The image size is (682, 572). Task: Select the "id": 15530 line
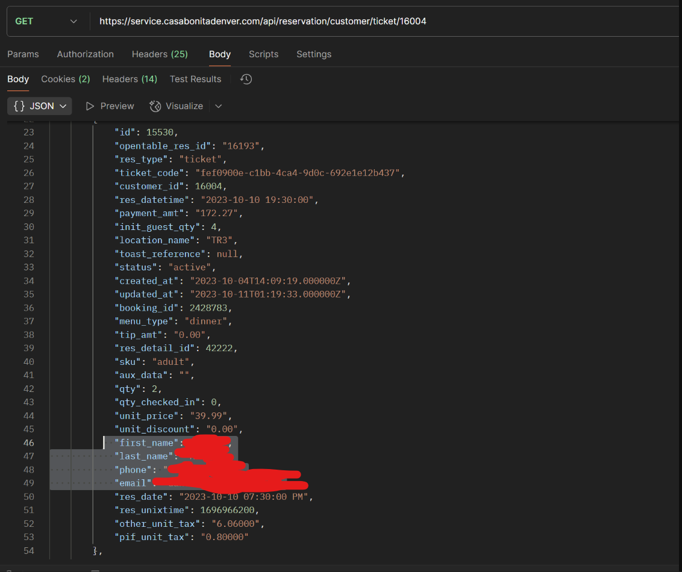click(x=146, y=132)
